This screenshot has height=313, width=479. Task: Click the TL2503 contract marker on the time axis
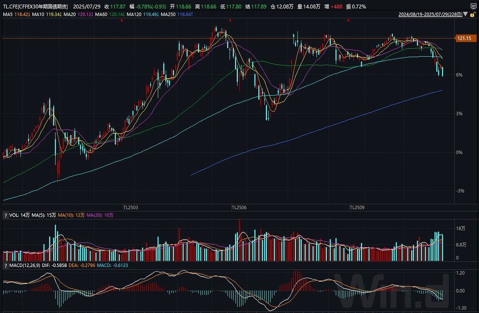tap(131, 208)
